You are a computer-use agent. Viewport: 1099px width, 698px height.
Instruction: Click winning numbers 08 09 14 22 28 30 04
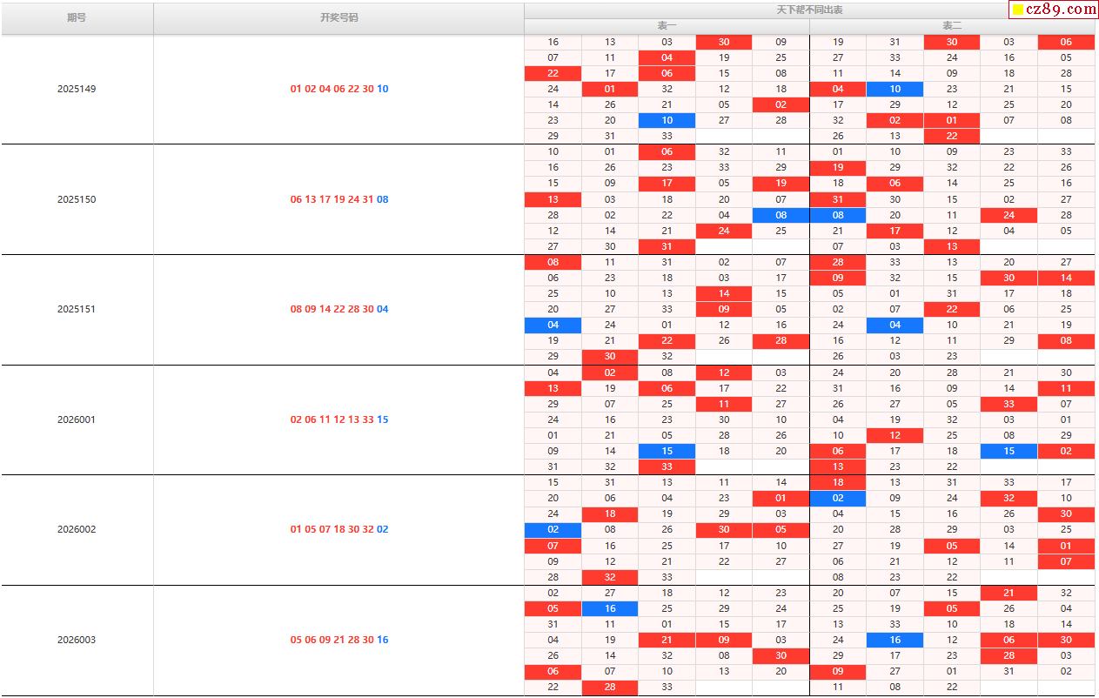pyautogui.click(x=338, y=309)
